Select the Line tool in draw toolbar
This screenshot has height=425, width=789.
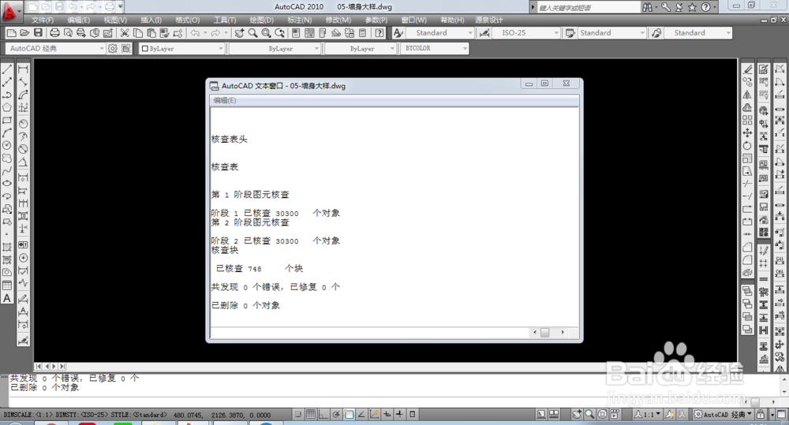[7, 69]
